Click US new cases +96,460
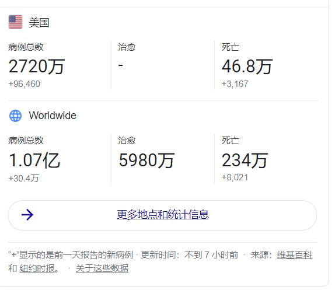335x290 pixels. tap(24, 84)
